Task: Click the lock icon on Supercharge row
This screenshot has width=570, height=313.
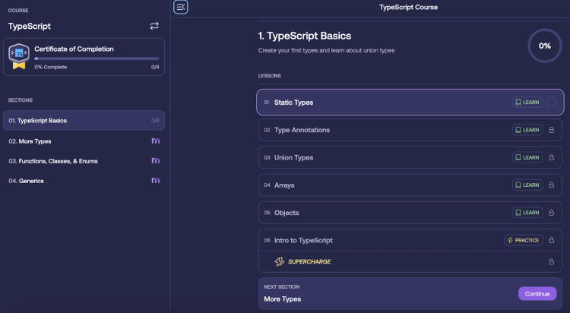Action: click(552, 262)
